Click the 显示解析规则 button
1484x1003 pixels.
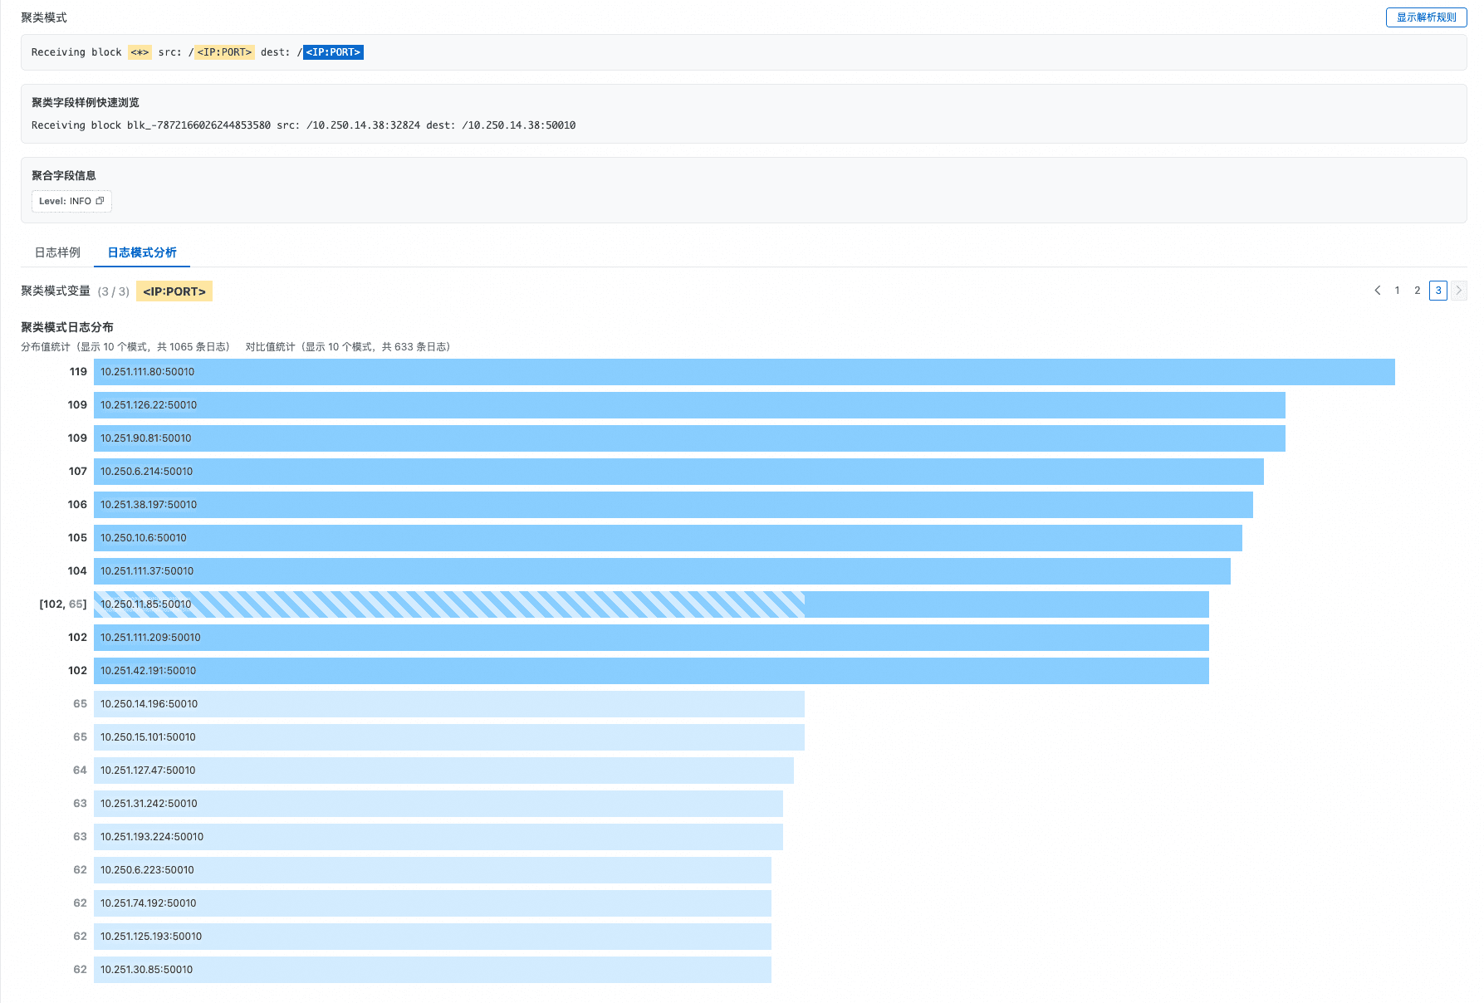[x=1426, y=17]
